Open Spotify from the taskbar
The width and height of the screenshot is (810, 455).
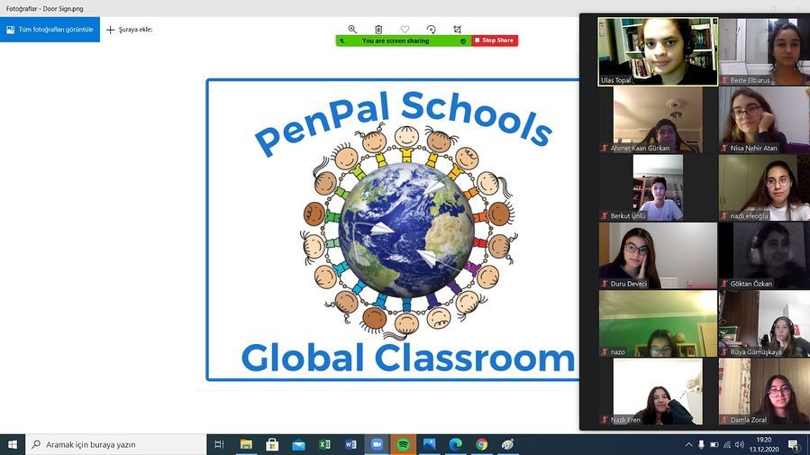(x=403, y=444)
